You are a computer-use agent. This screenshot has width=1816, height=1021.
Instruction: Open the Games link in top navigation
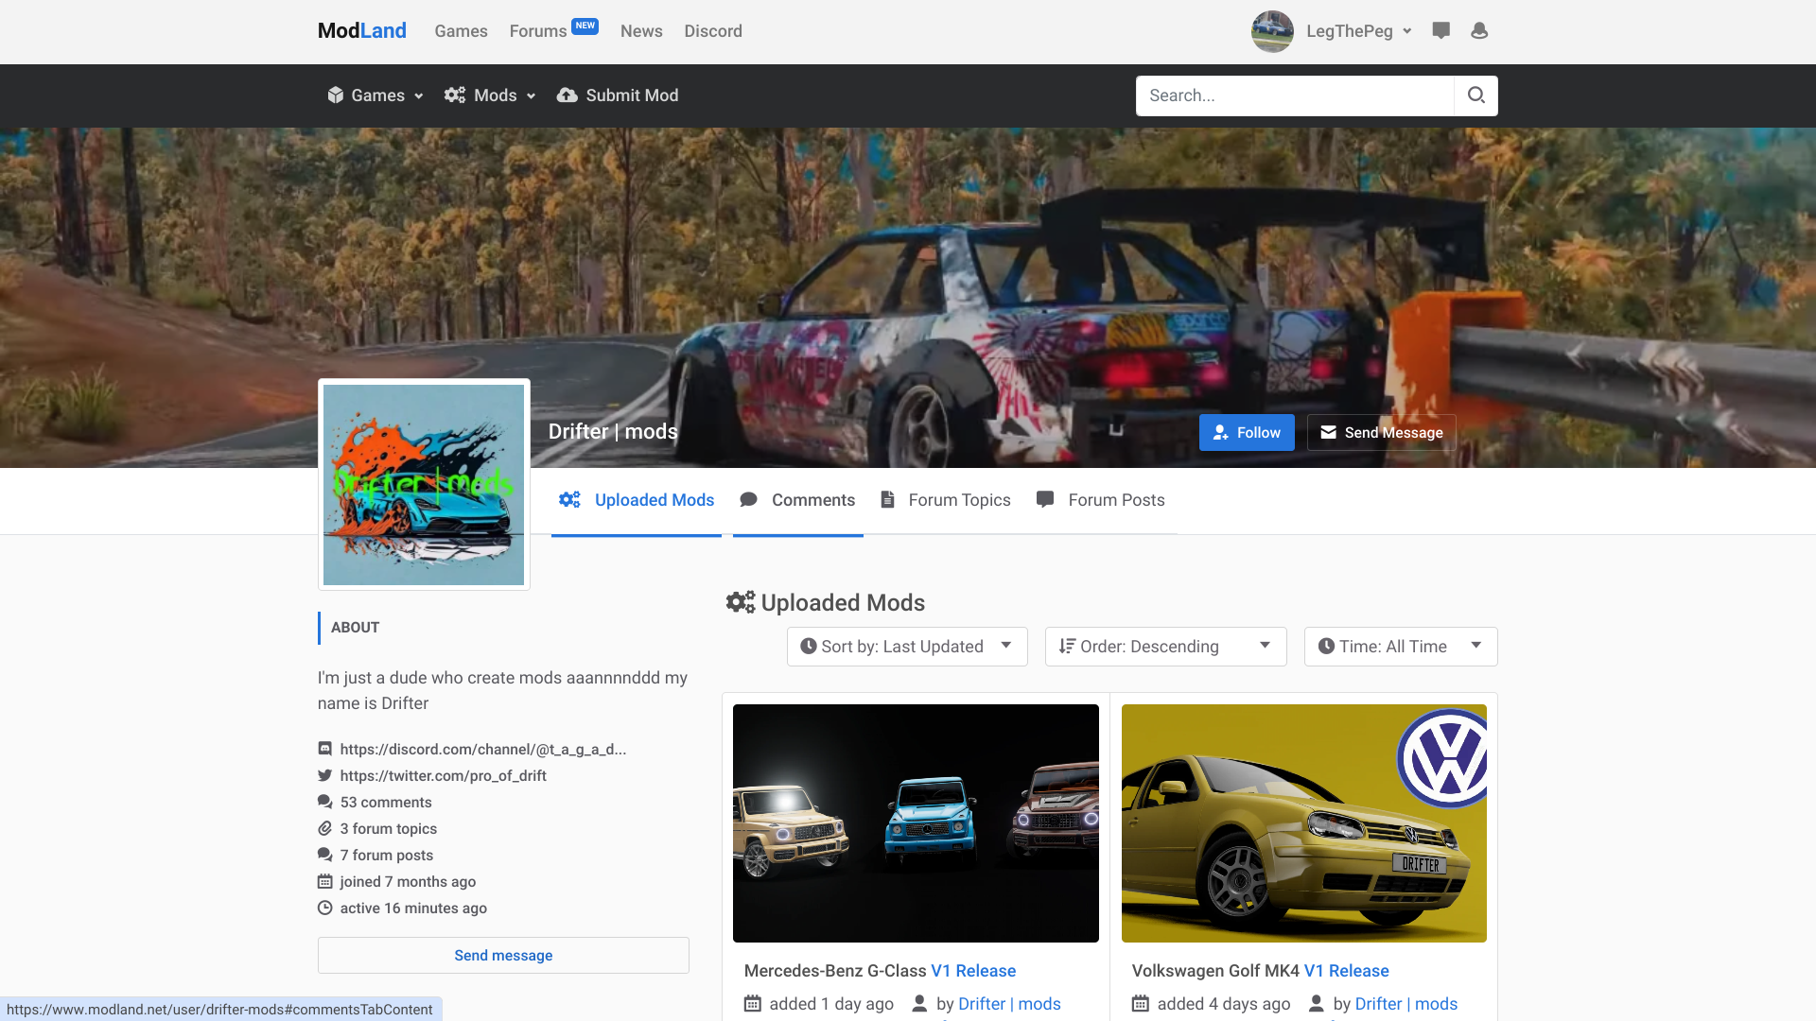pyautogui.click(x=461, y=31)
